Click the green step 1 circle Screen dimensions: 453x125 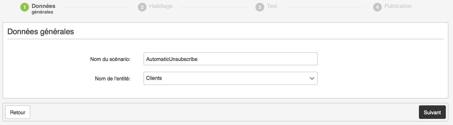coord(25,7)
